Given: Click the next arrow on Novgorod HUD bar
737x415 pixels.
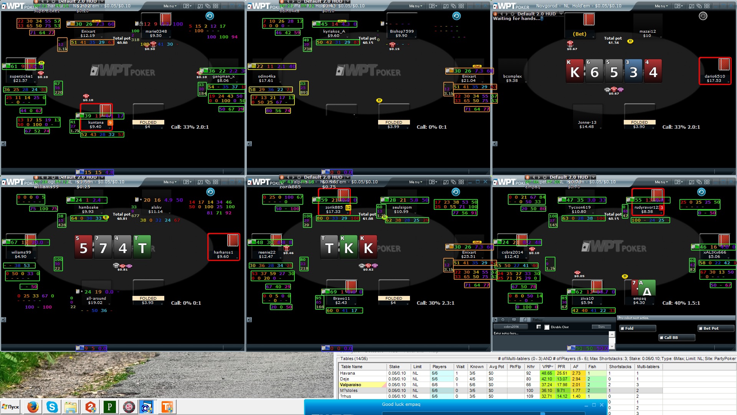Looking at the screenshot, I should pos(507,14).
